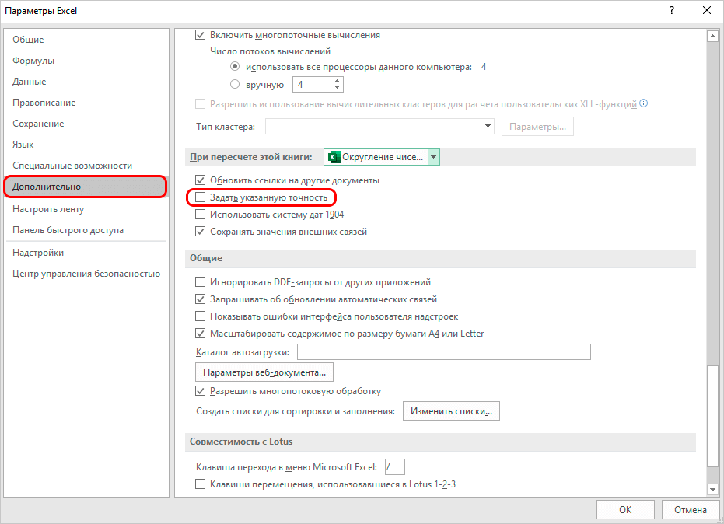Click the vertical scrollbar thumb
The image size is (724, 524).
coord(712,415)
